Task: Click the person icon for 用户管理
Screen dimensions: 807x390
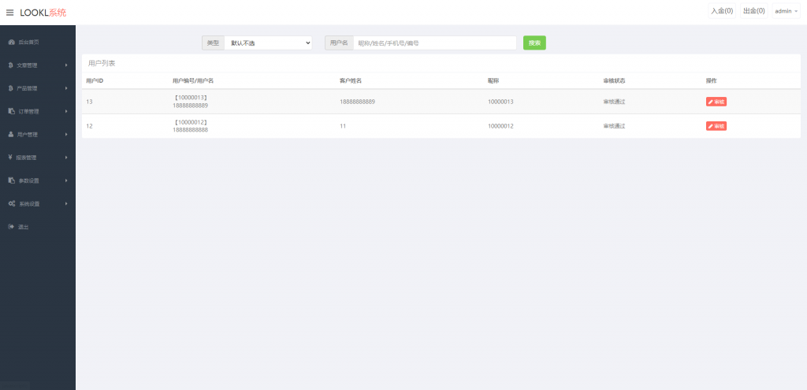Action: [11, 134]
